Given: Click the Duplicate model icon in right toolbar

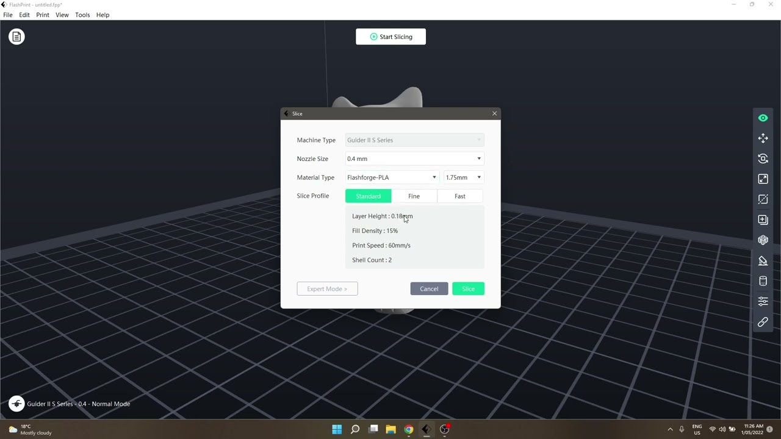Looking at the screenshot, I should (x=763, y=220).
